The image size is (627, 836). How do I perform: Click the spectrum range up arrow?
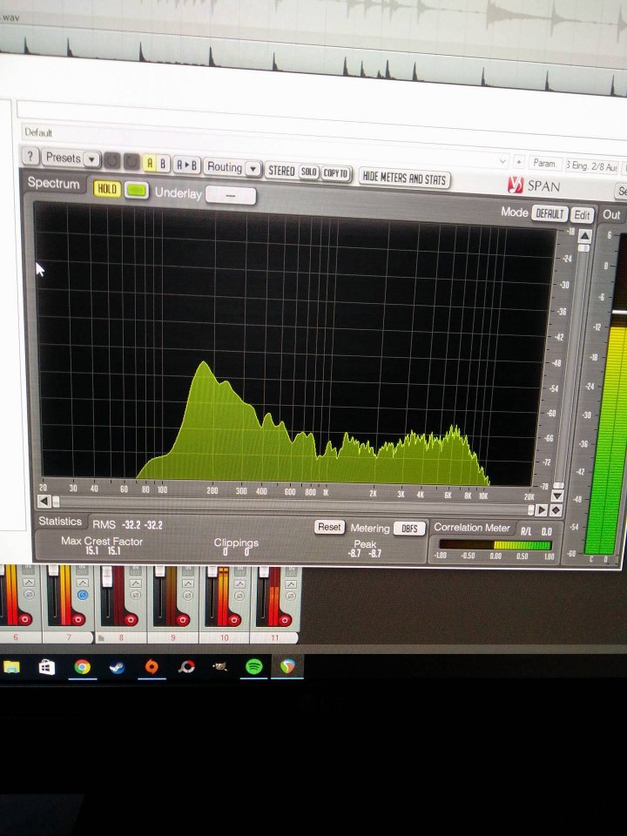[585, 236]
